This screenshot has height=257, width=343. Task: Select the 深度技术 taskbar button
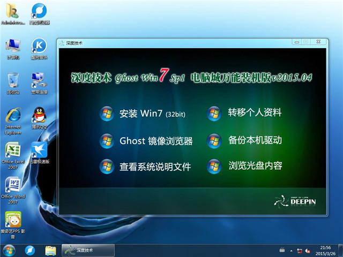coord(88,251)
